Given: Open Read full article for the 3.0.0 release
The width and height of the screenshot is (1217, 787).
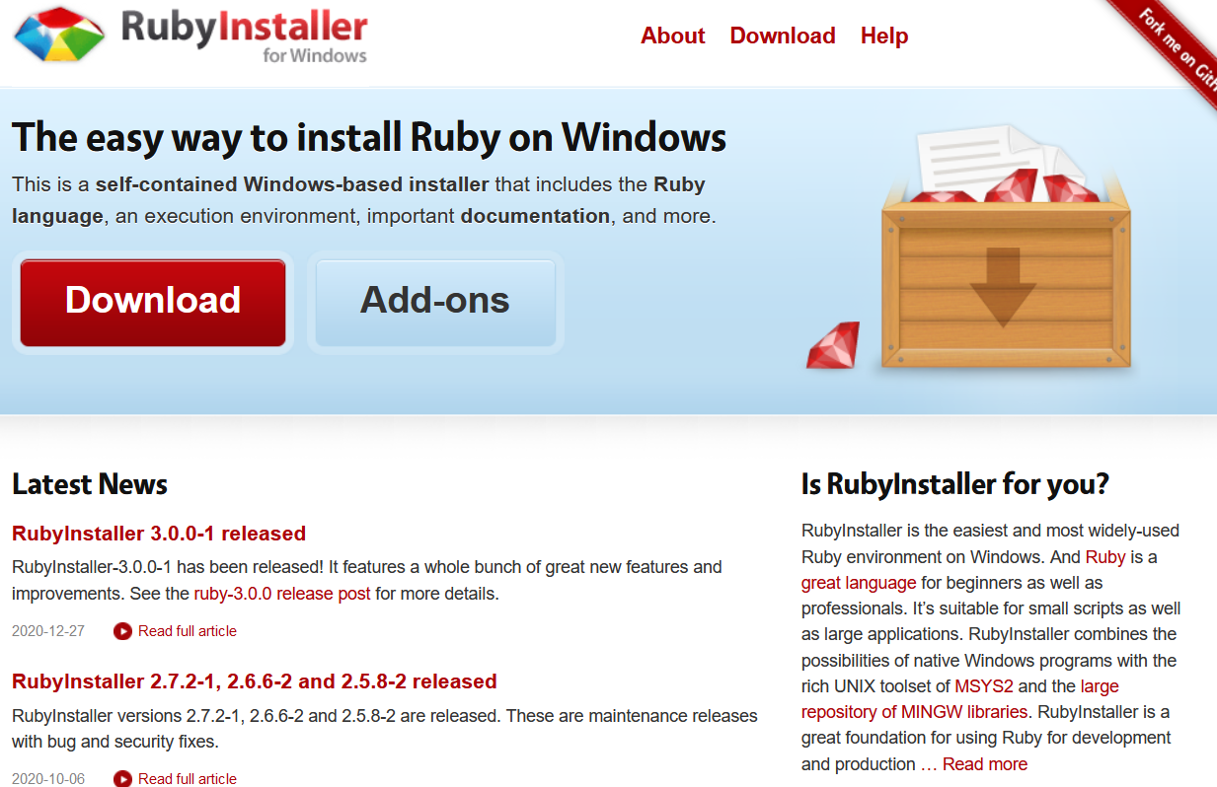Looking at the screenshot, I should [188, 631].
